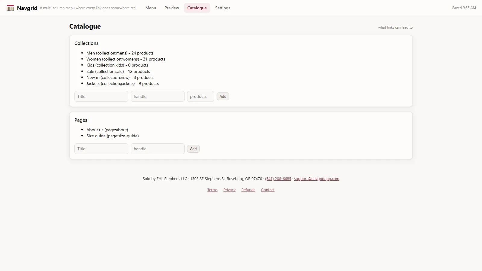Screen dimensions: 482x271
Task: Open the Menu tab
Action: [x=151, y=8]
